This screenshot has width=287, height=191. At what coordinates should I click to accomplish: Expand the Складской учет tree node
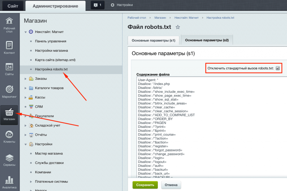click(26, 125)
